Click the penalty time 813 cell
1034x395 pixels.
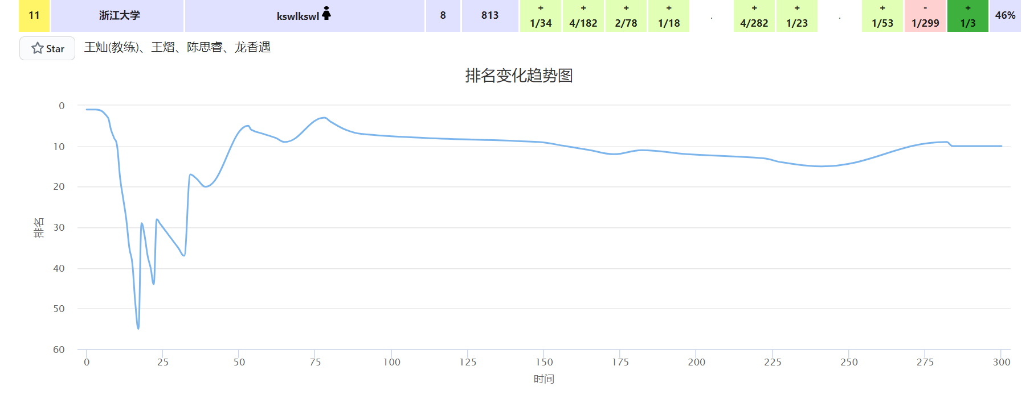(489, 15)
